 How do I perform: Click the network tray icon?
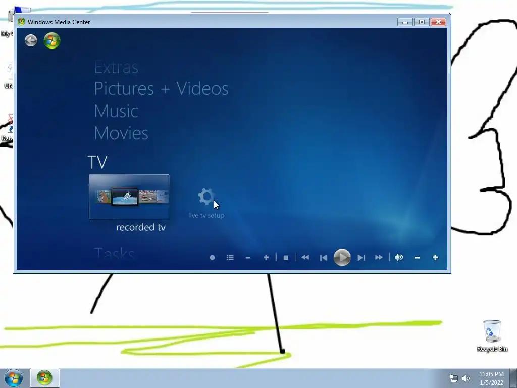pyautogui.click(x=454, y=378)
